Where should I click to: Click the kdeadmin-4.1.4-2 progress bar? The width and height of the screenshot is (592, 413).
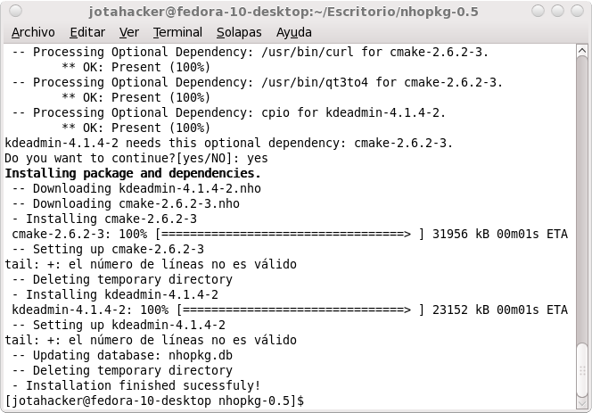point(300,310)
